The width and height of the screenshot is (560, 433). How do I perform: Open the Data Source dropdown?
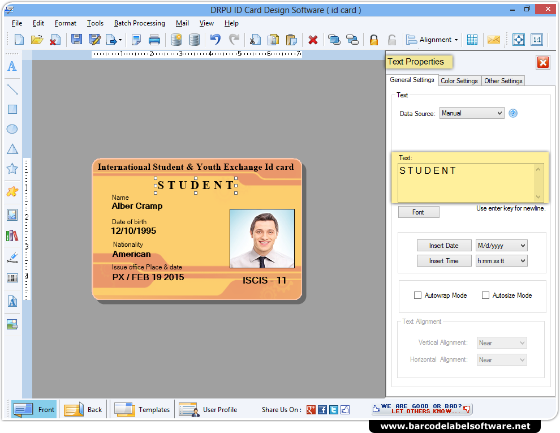tap(472, 113)
